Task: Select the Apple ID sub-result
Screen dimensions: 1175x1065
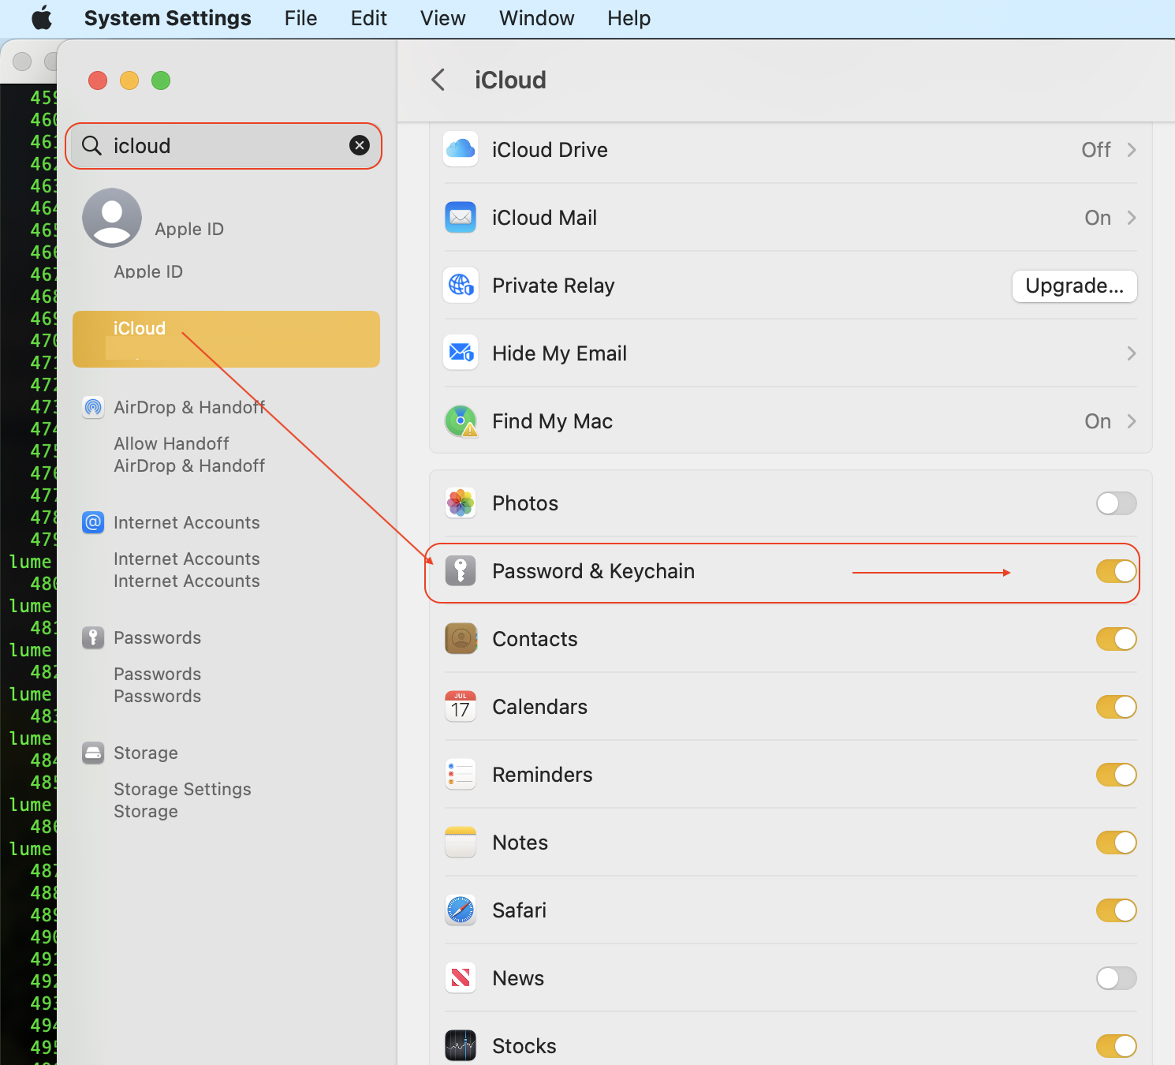Action: [148, 271]
